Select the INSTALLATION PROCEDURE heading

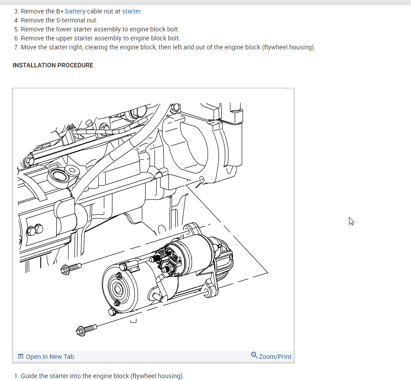[53, 65]
